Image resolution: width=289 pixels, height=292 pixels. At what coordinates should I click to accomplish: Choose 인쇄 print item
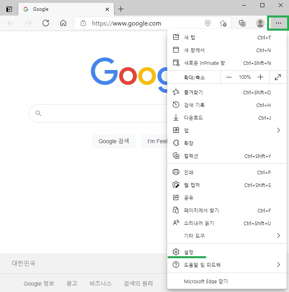(x=227, y=172)
